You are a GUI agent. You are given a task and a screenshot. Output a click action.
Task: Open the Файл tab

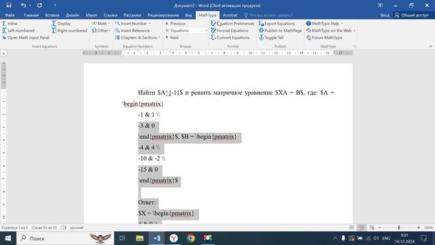tap(10, 15)
